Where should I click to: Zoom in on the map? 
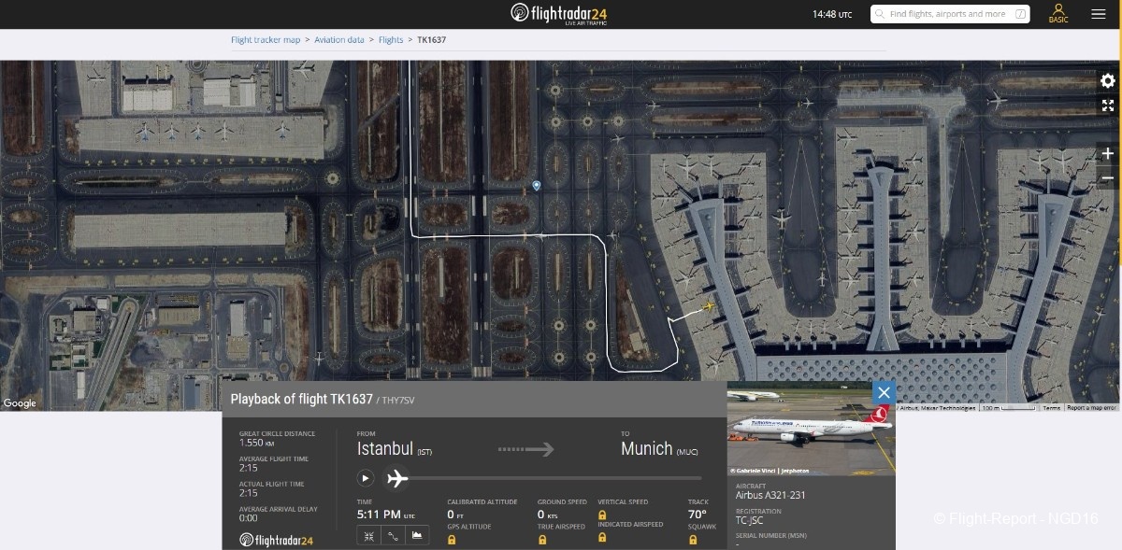tap(1108, 153)
